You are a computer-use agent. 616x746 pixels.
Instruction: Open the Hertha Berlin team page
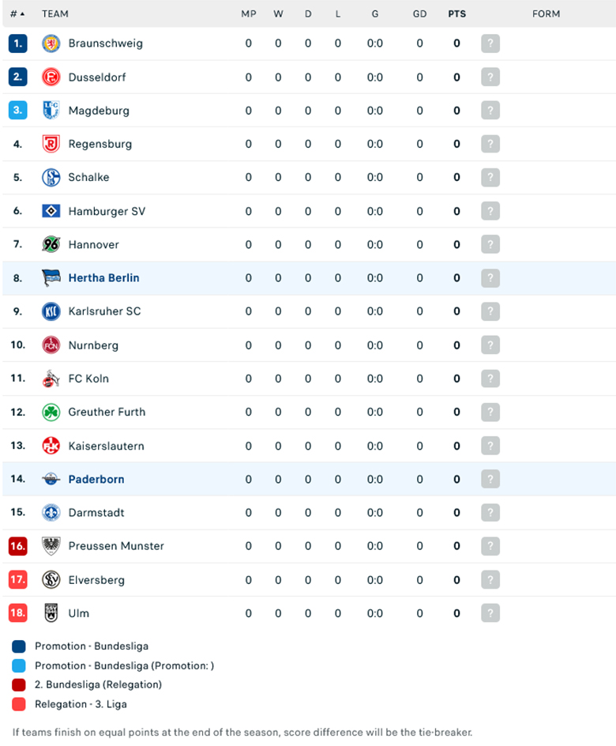(x=103, y=278)
